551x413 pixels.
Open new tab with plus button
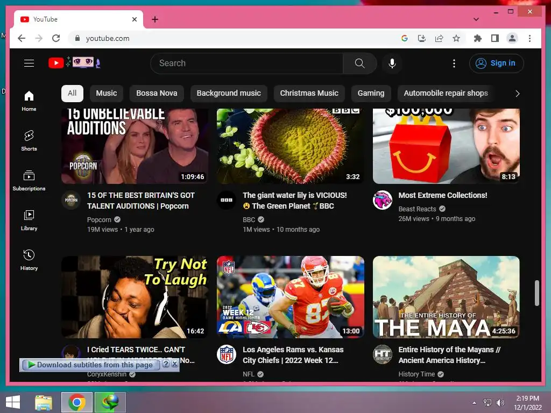(x=155, y=19)
